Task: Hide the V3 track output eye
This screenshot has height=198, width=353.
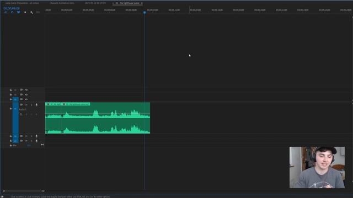Action: coord(26,90)
